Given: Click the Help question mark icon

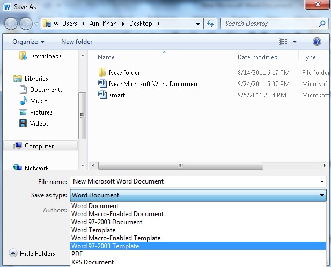Looking at the screenshot, I should [317, 42].
